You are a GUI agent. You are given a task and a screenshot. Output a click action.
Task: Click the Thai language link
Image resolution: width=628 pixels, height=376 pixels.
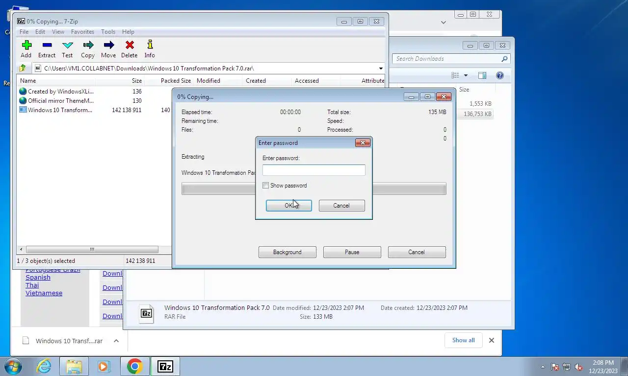pyautogui.click(x=32, y=285)
